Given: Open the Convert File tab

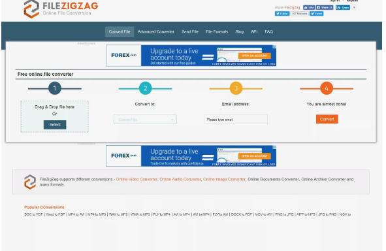Looking at the screenshot, I should click(x=120, y=32).
